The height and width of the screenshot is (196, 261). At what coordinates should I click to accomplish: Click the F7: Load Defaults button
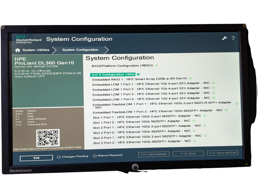point(154,154)
